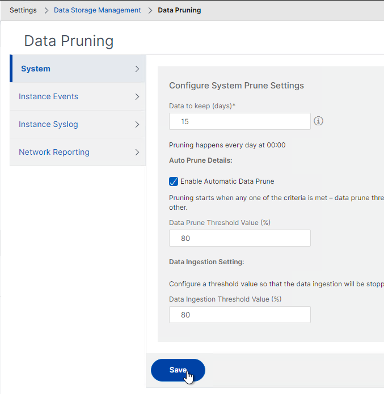Expand the System chevron arrow
384x394 pixels.
point(137,69)
